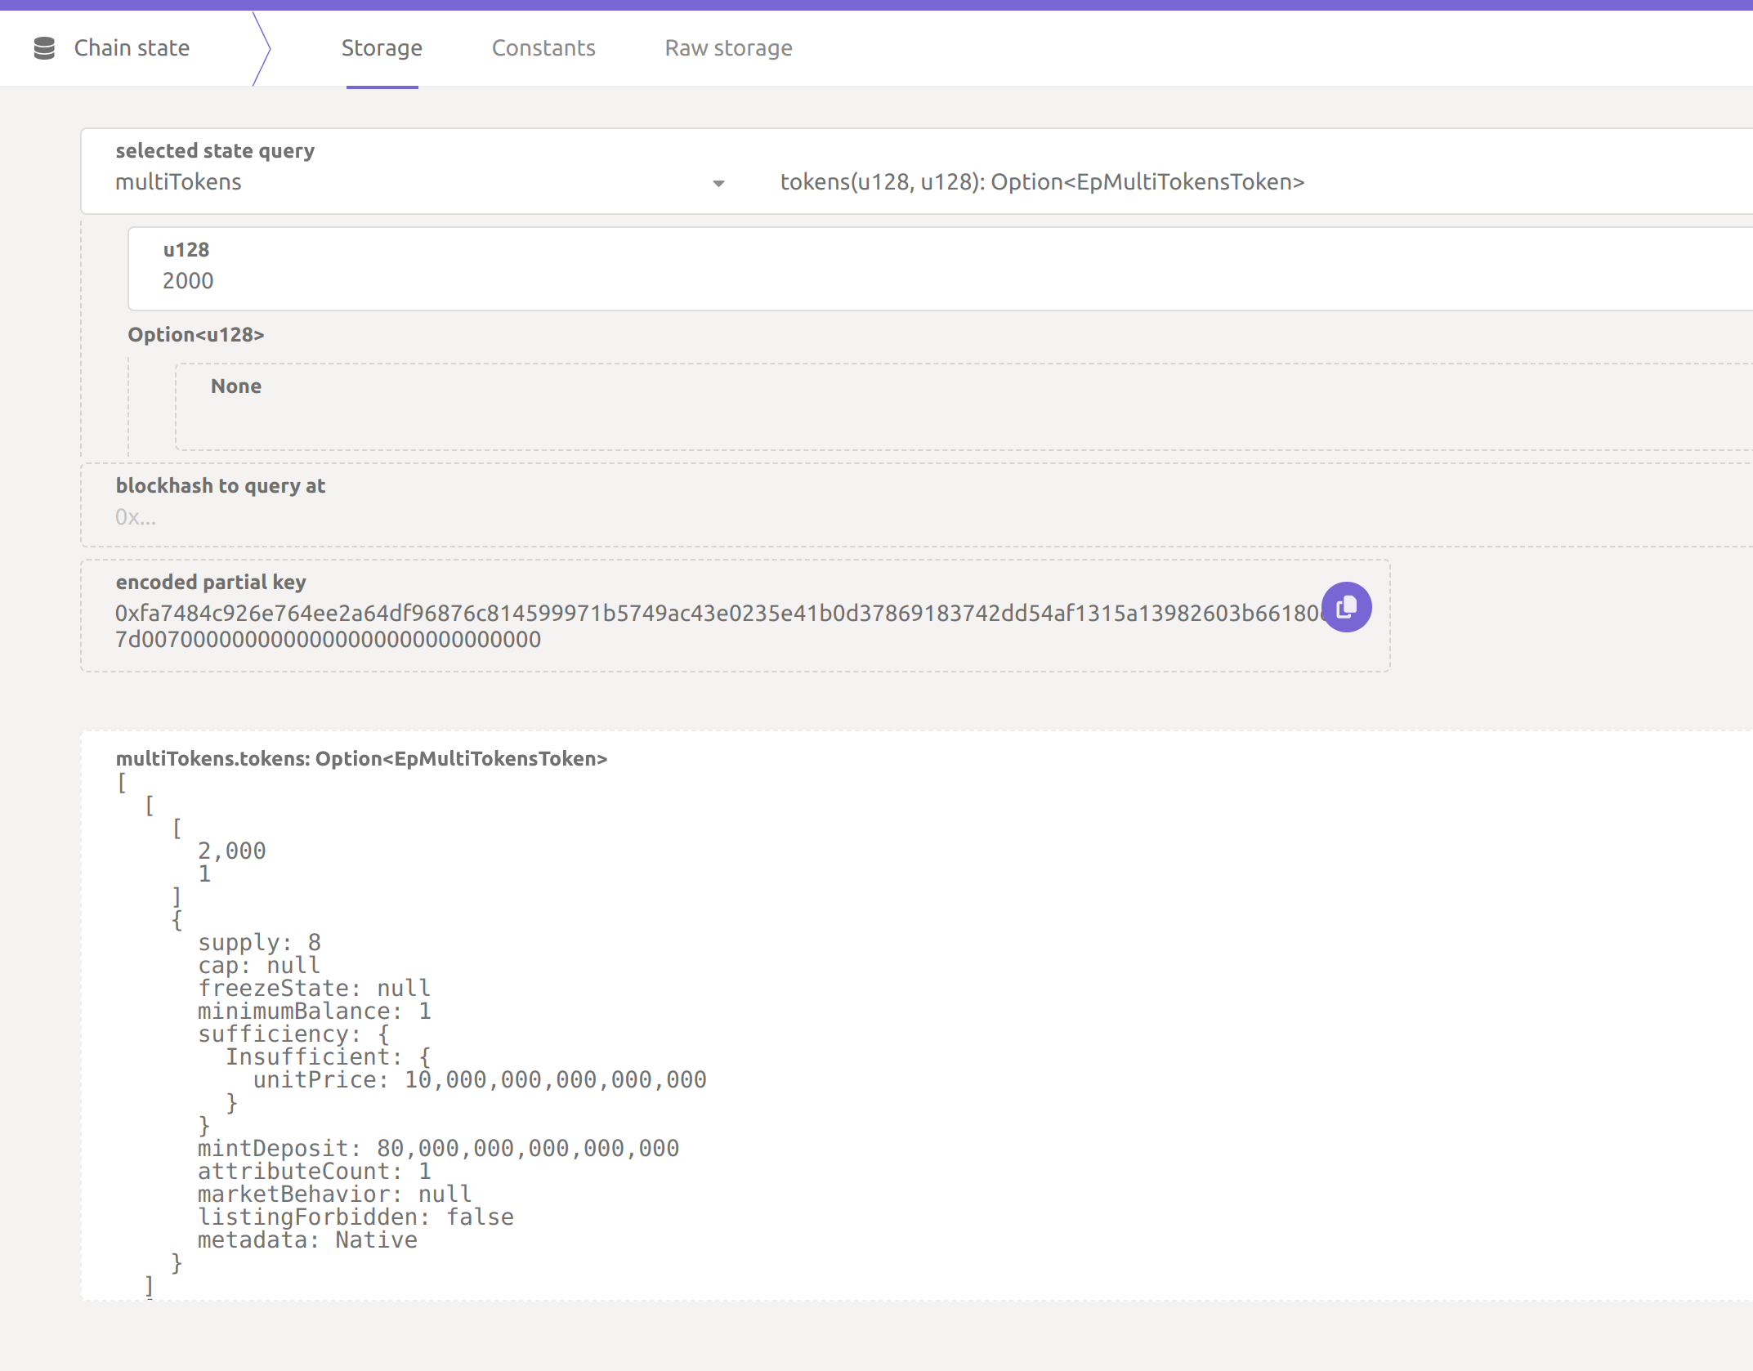The image size is (1753, 1371).
Task: Select the 'freezeState: null' line
Action: (x=314, y=988)
